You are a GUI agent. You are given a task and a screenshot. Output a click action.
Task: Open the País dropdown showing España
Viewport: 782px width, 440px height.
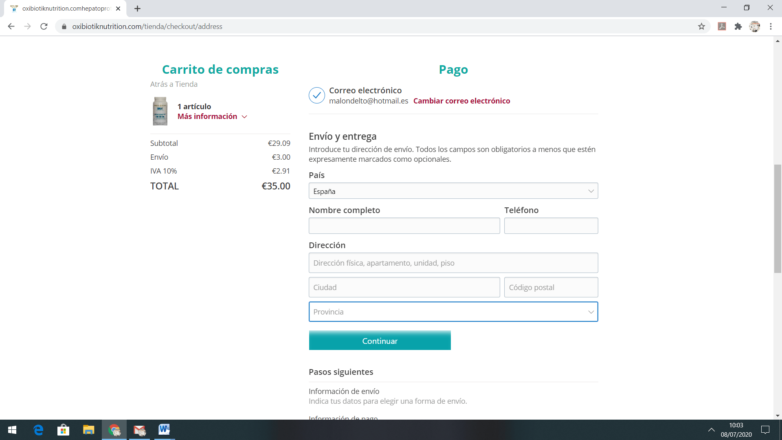(453, 191)
